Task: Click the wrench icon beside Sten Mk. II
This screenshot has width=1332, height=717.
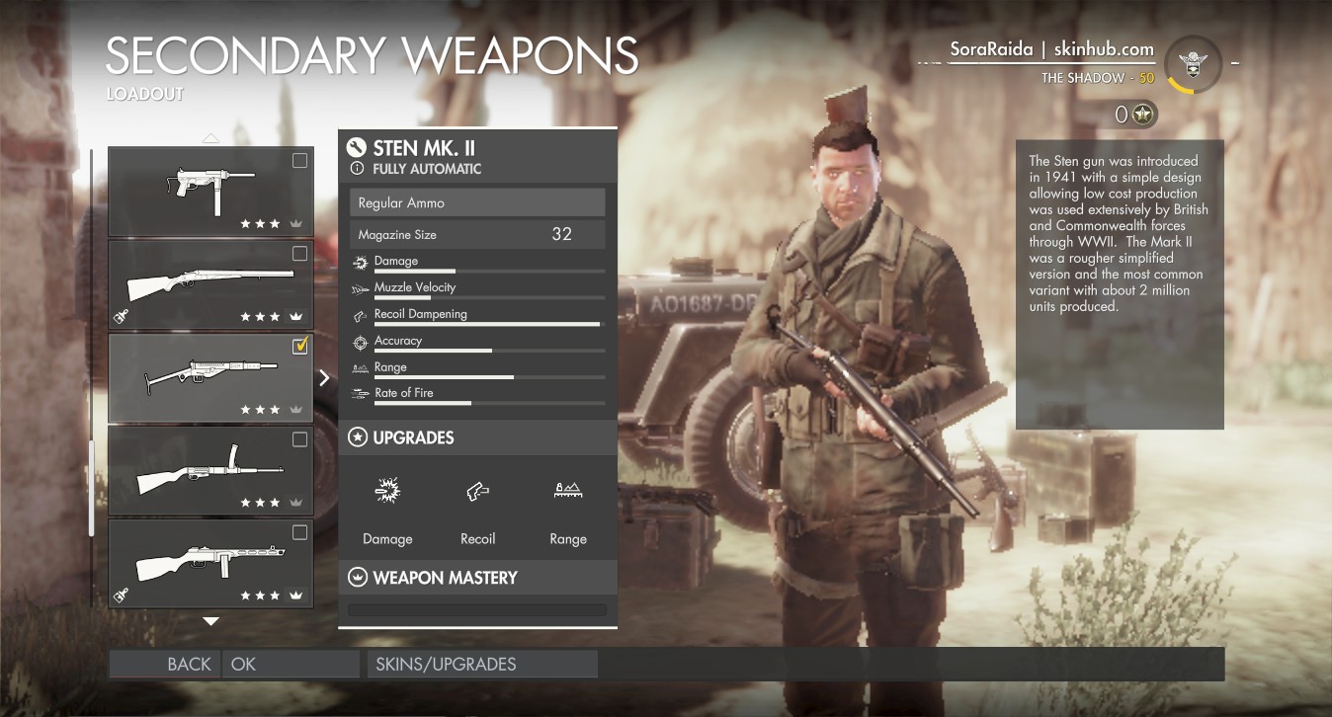Action: tap(357, 148)
